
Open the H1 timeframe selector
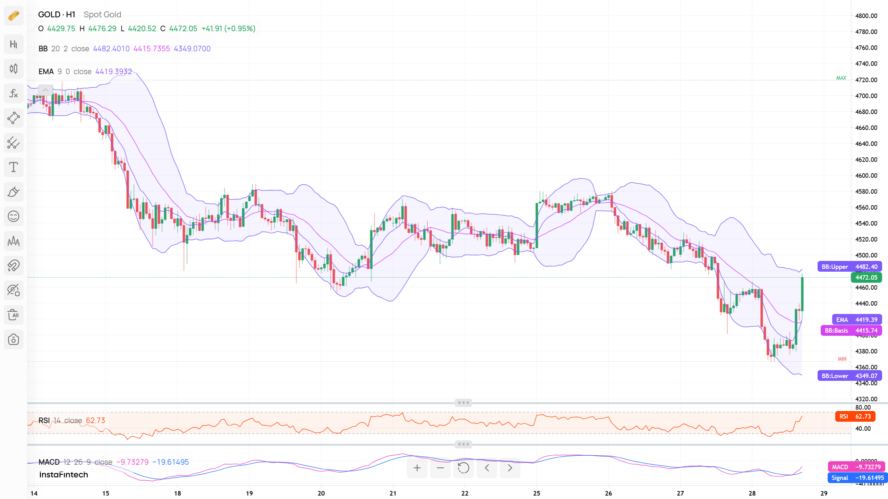(x=14, y=44)
